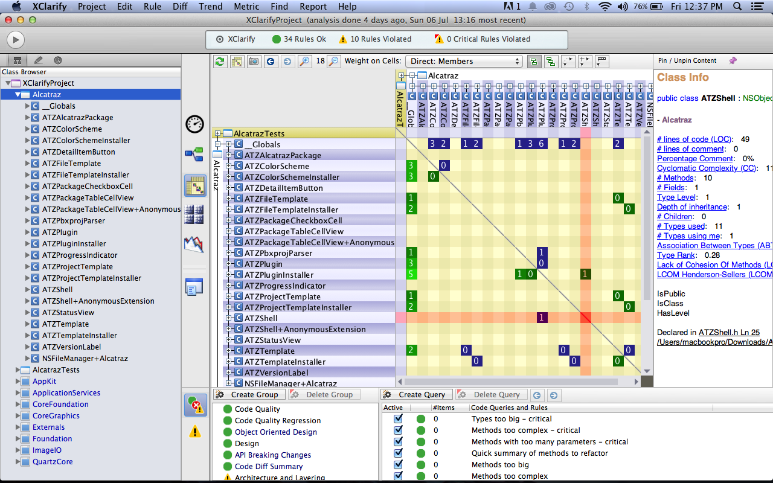Click Create Query button

(x=416, y=394)
